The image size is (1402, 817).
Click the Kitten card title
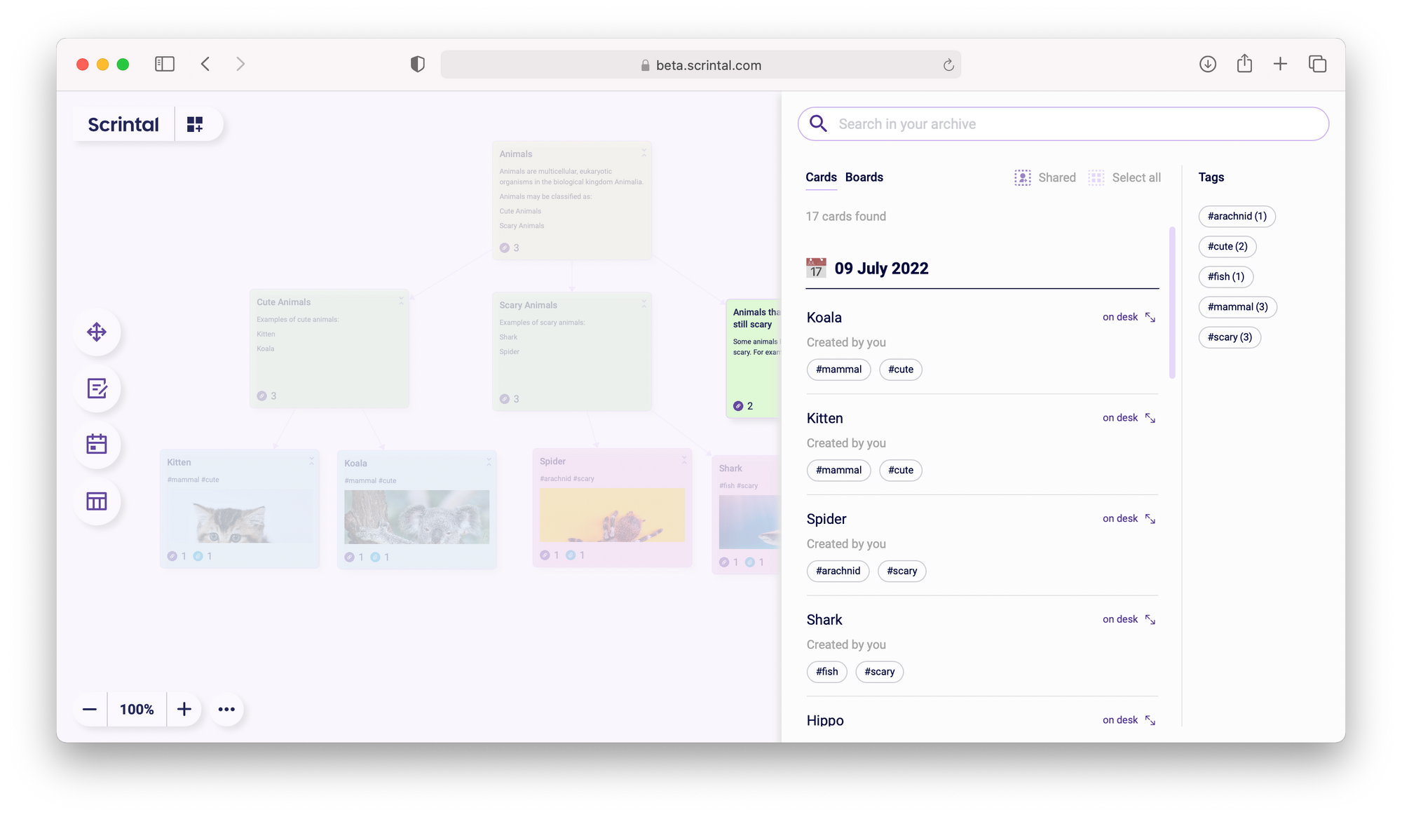[x=824, y=419]
